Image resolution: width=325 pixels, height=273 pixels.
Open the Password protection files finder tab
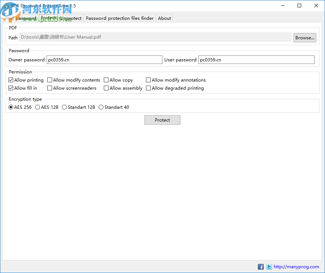point(119,18)
